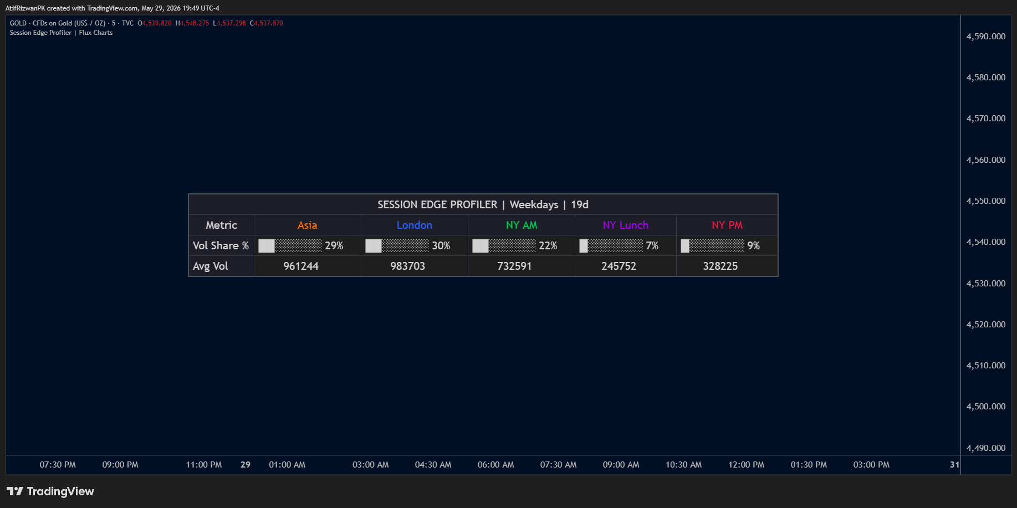This screenshot has width=1017, height=508.
Task: Click the NY Lunch 7% volume share bar
Action: (x=619, y=245)
